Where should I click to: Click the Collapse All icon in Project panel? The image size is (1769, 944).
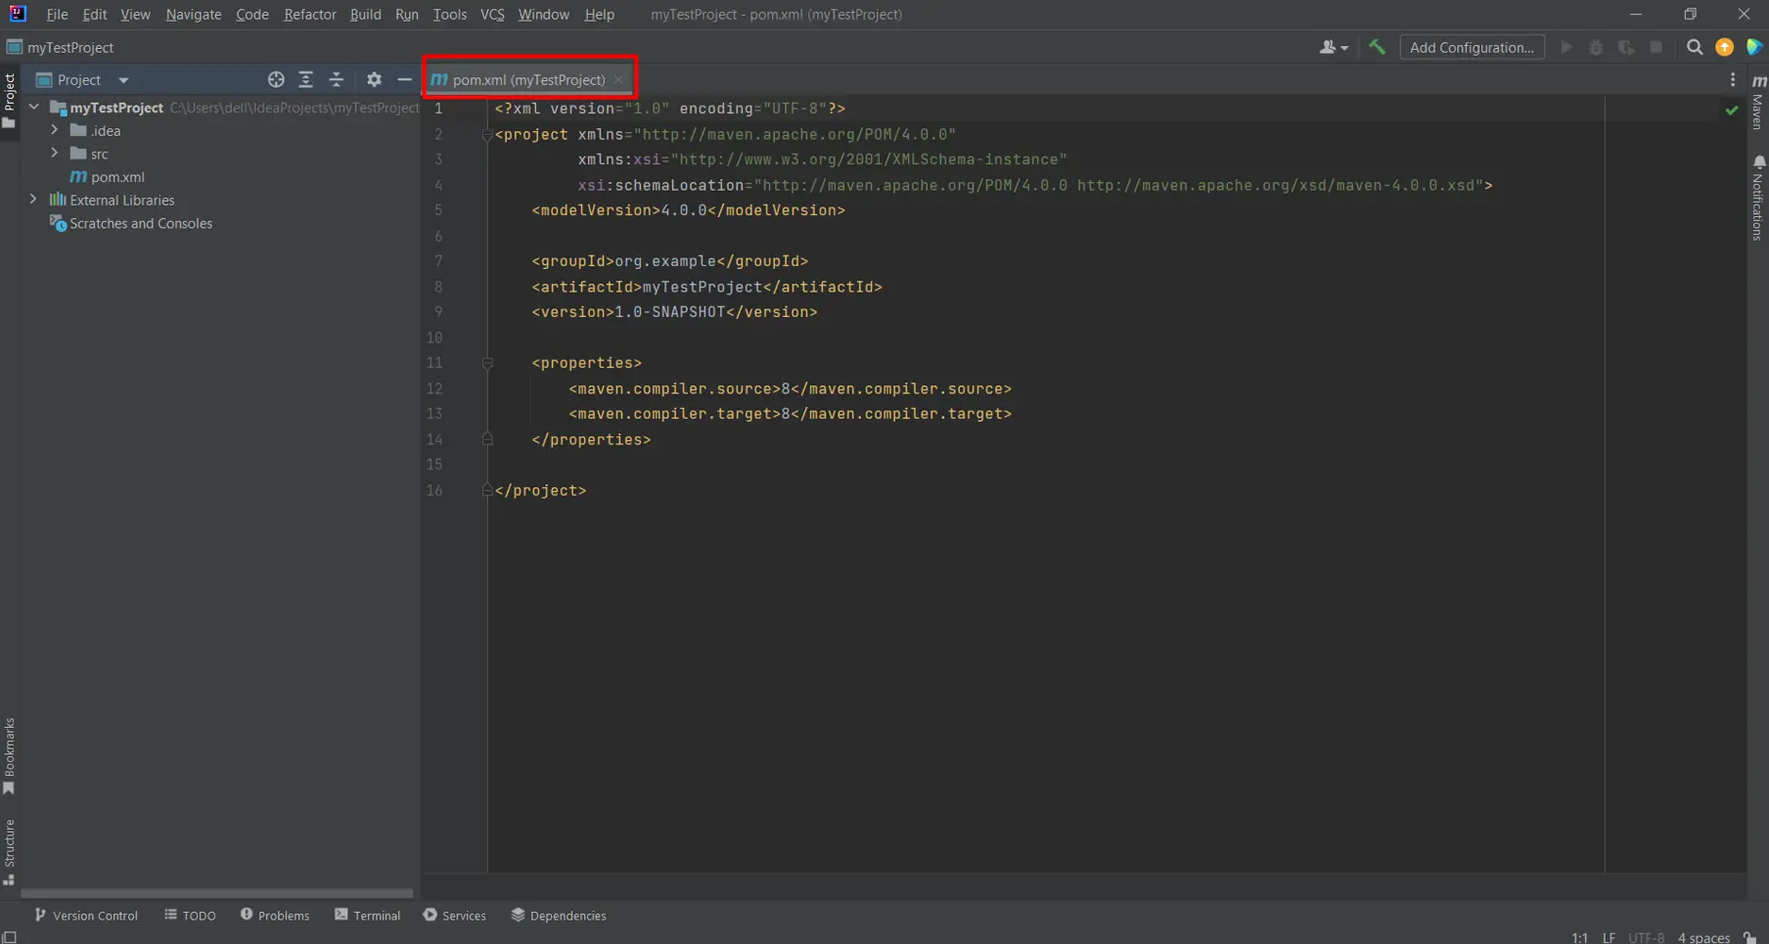(x=337, y=79)
